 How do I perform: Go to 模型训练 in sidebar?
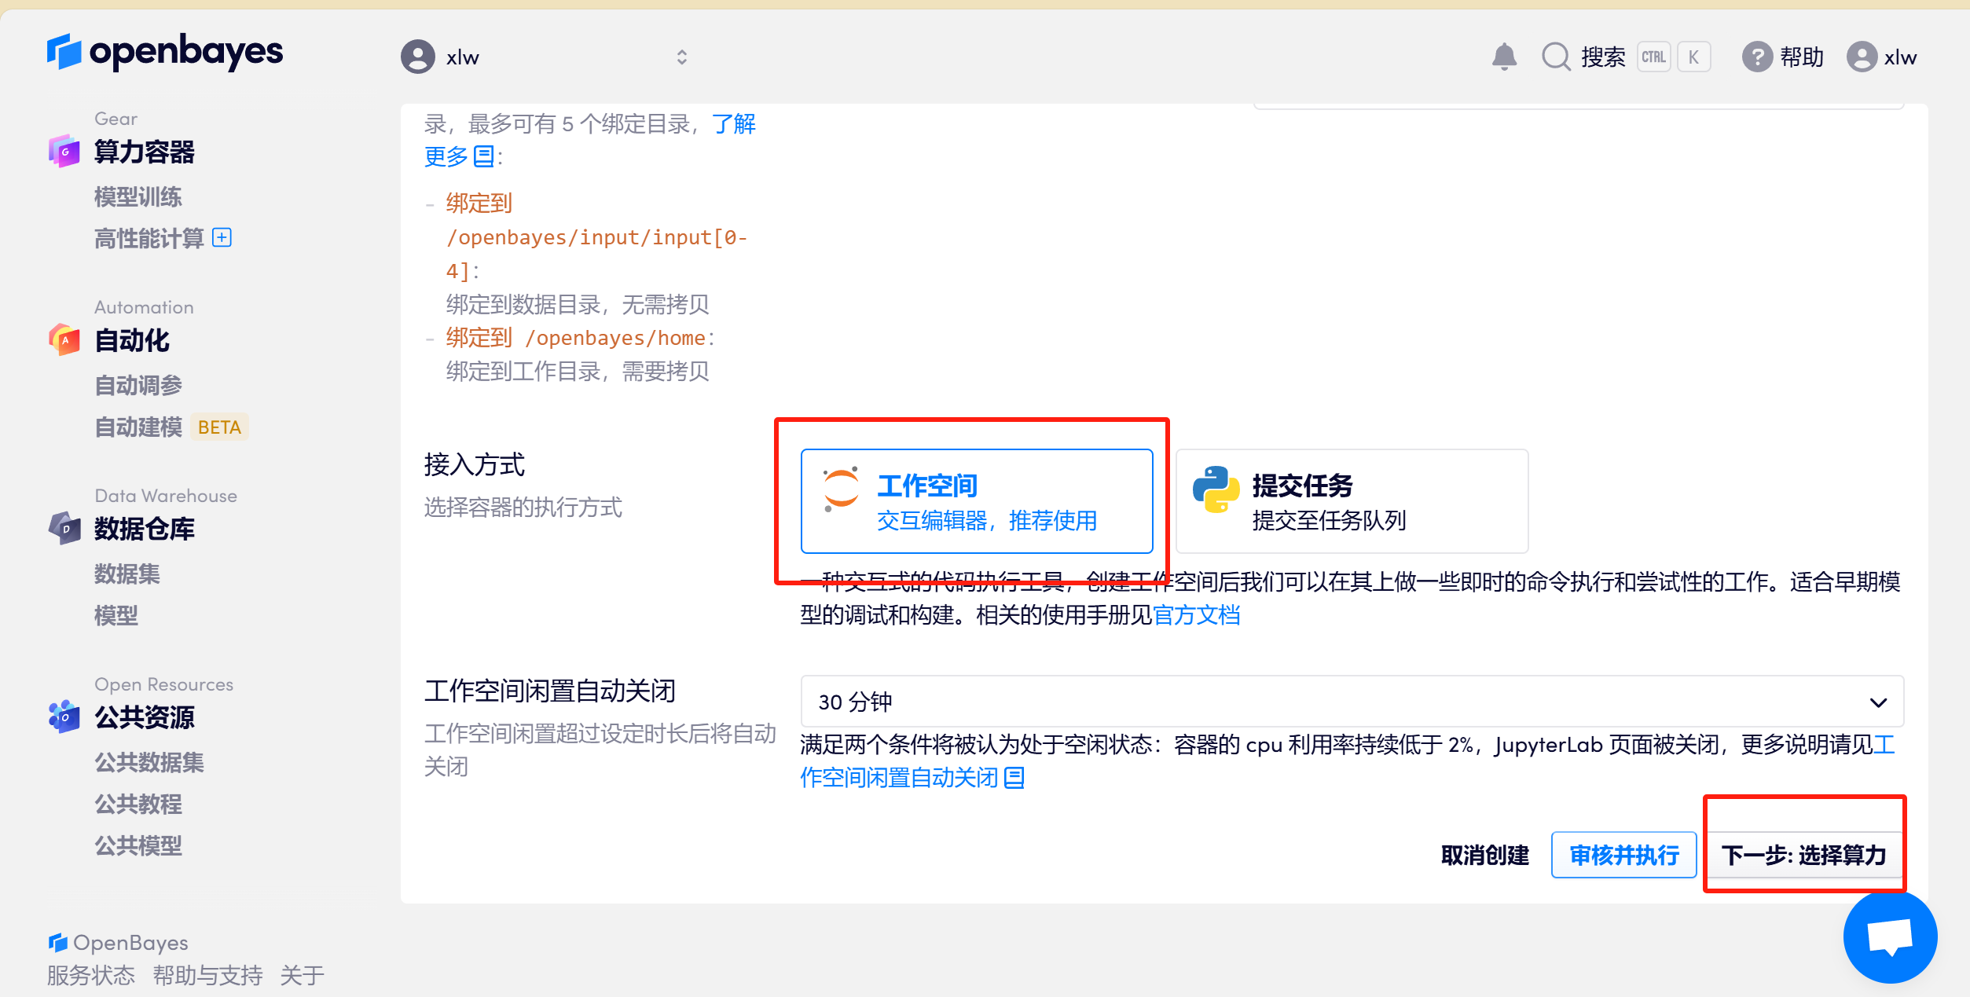click(138, 196)
